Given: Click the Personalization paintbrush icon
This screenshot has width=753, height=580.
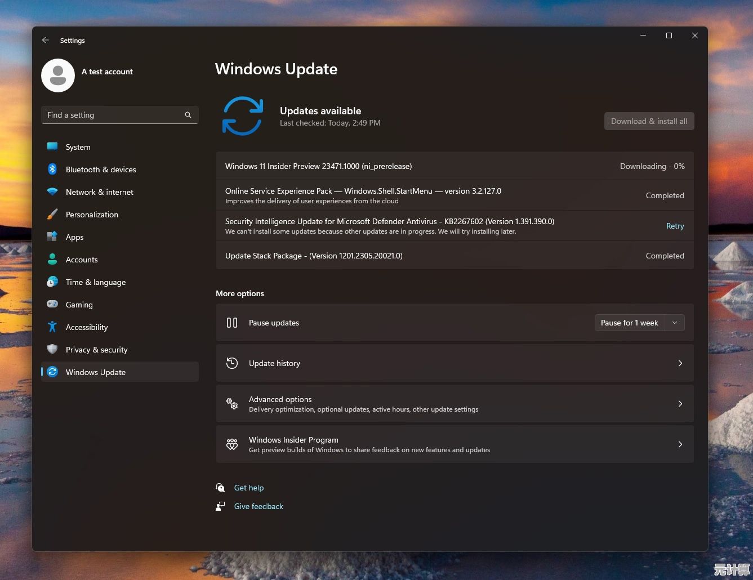Looking at the screenshot, I should 52,215.
